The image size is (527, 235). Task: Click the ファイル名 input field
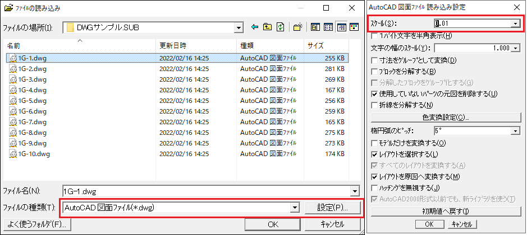(x=207, y=191)
